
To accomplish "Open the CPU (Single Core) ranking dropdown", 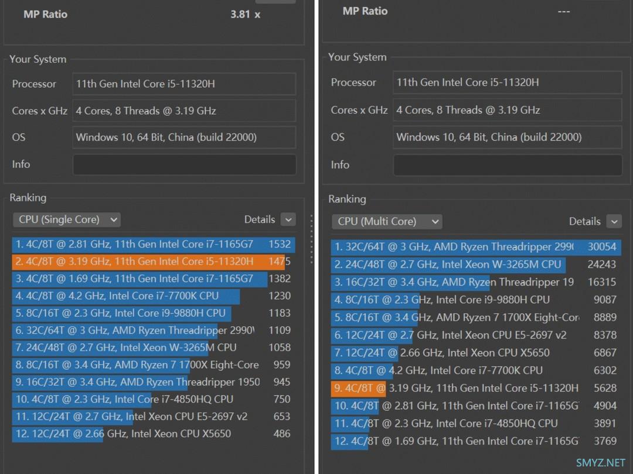I will point(66,219).
